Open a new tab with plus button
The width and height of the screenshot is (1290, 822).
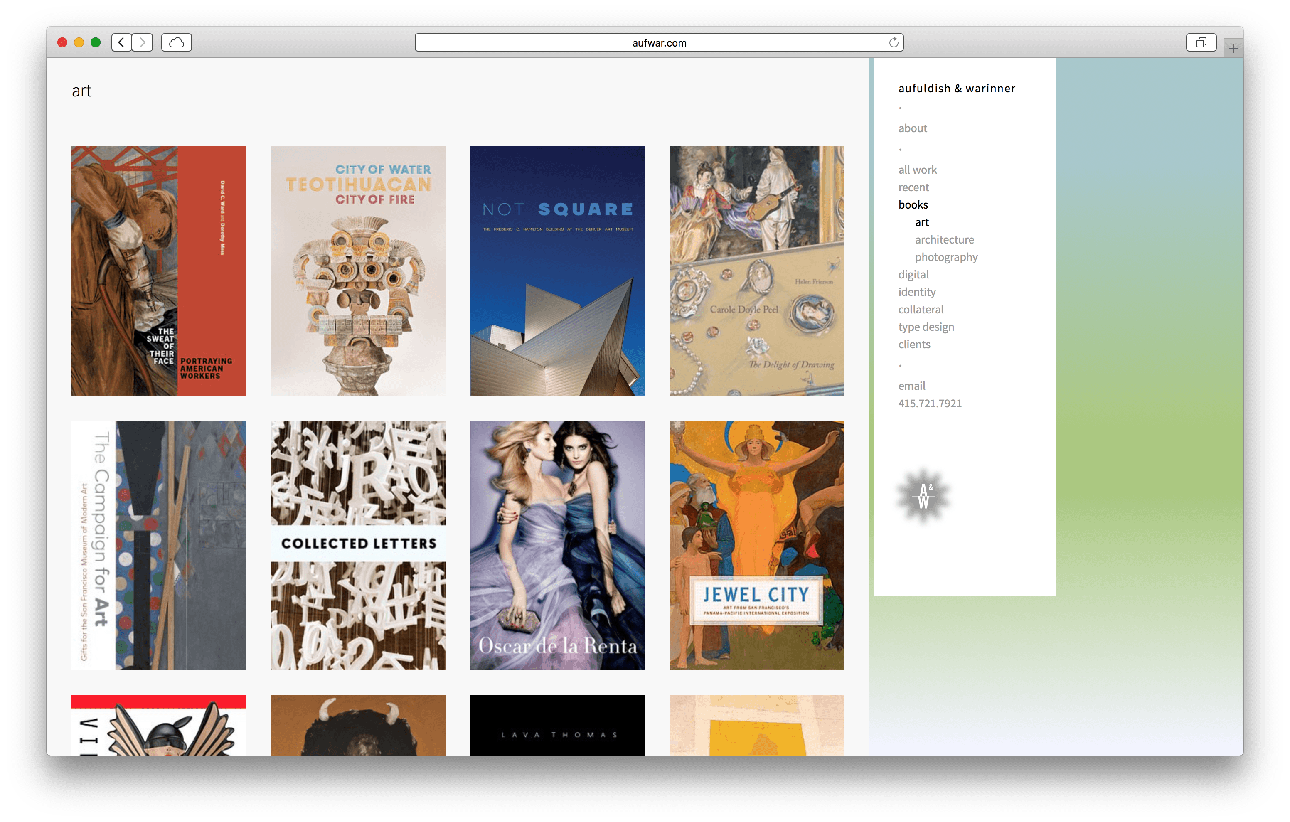[x=1233, y=49]
